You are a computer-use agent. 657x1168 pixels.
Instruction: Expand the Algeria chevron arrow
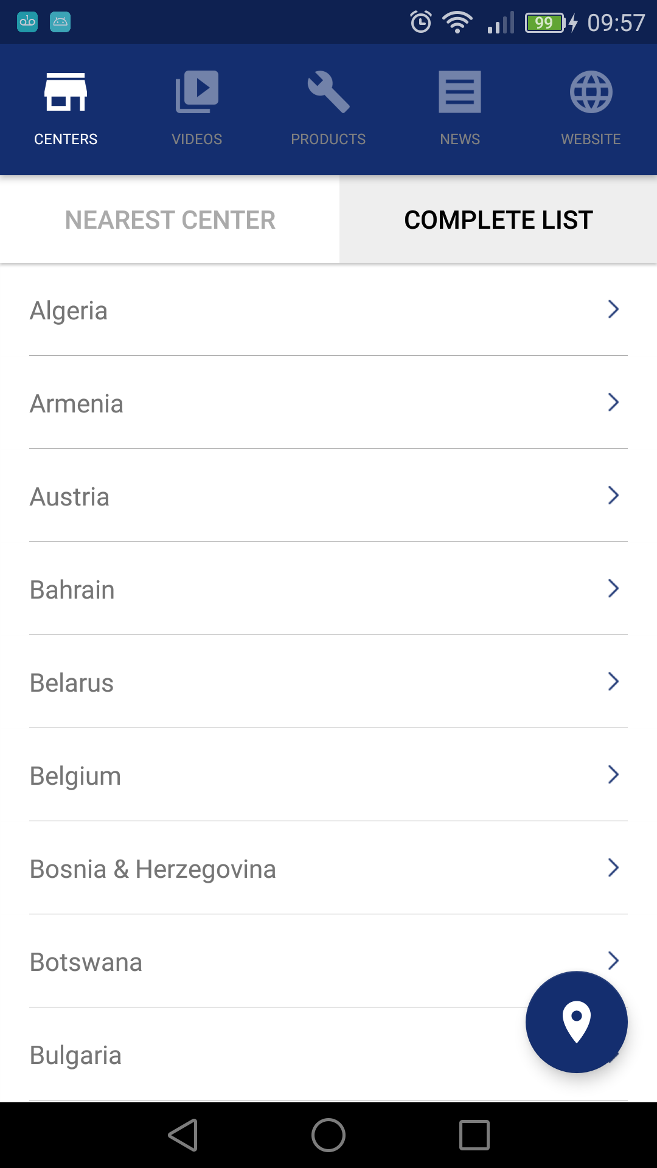613,309
